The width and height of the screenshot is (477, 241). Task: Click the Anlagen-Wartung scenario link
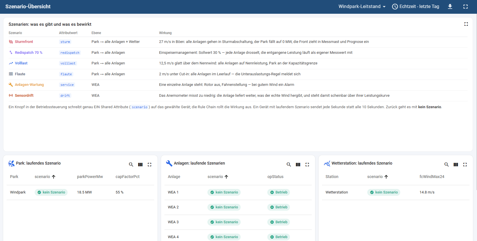(x=29, y=85)
